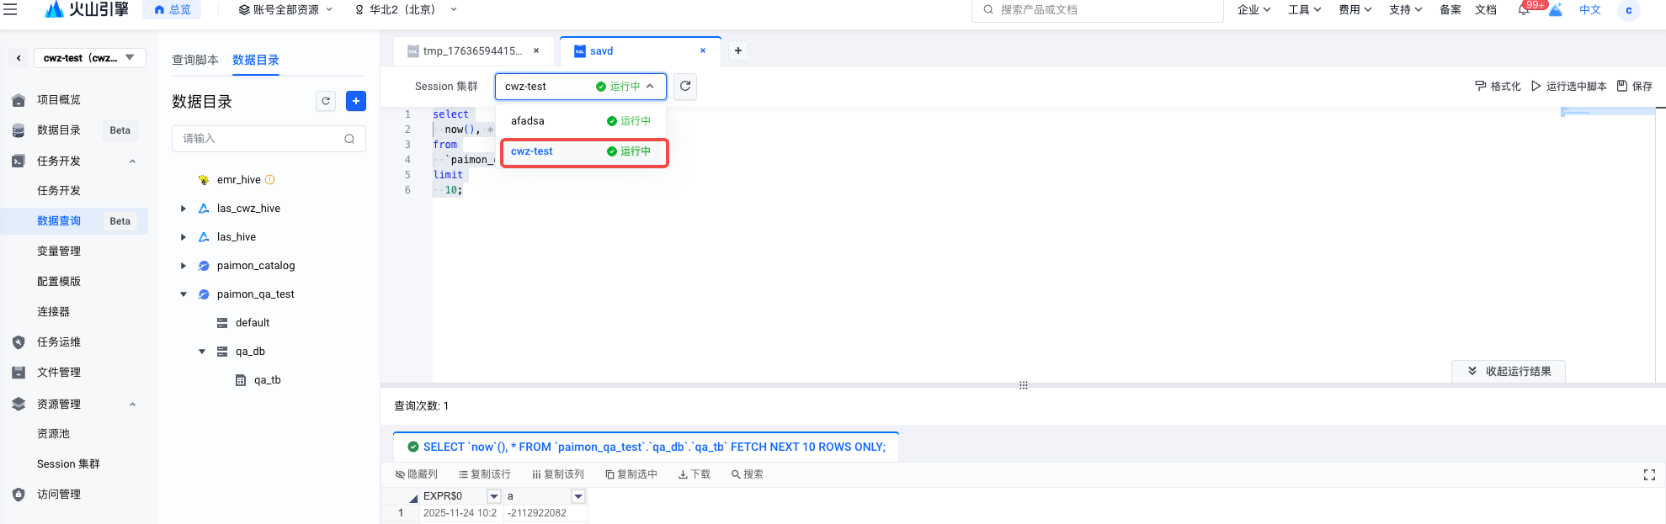Add new data catalog with plus button
Image resolution: width=1666 pixels, height=524 pixels.
(356, 101)
